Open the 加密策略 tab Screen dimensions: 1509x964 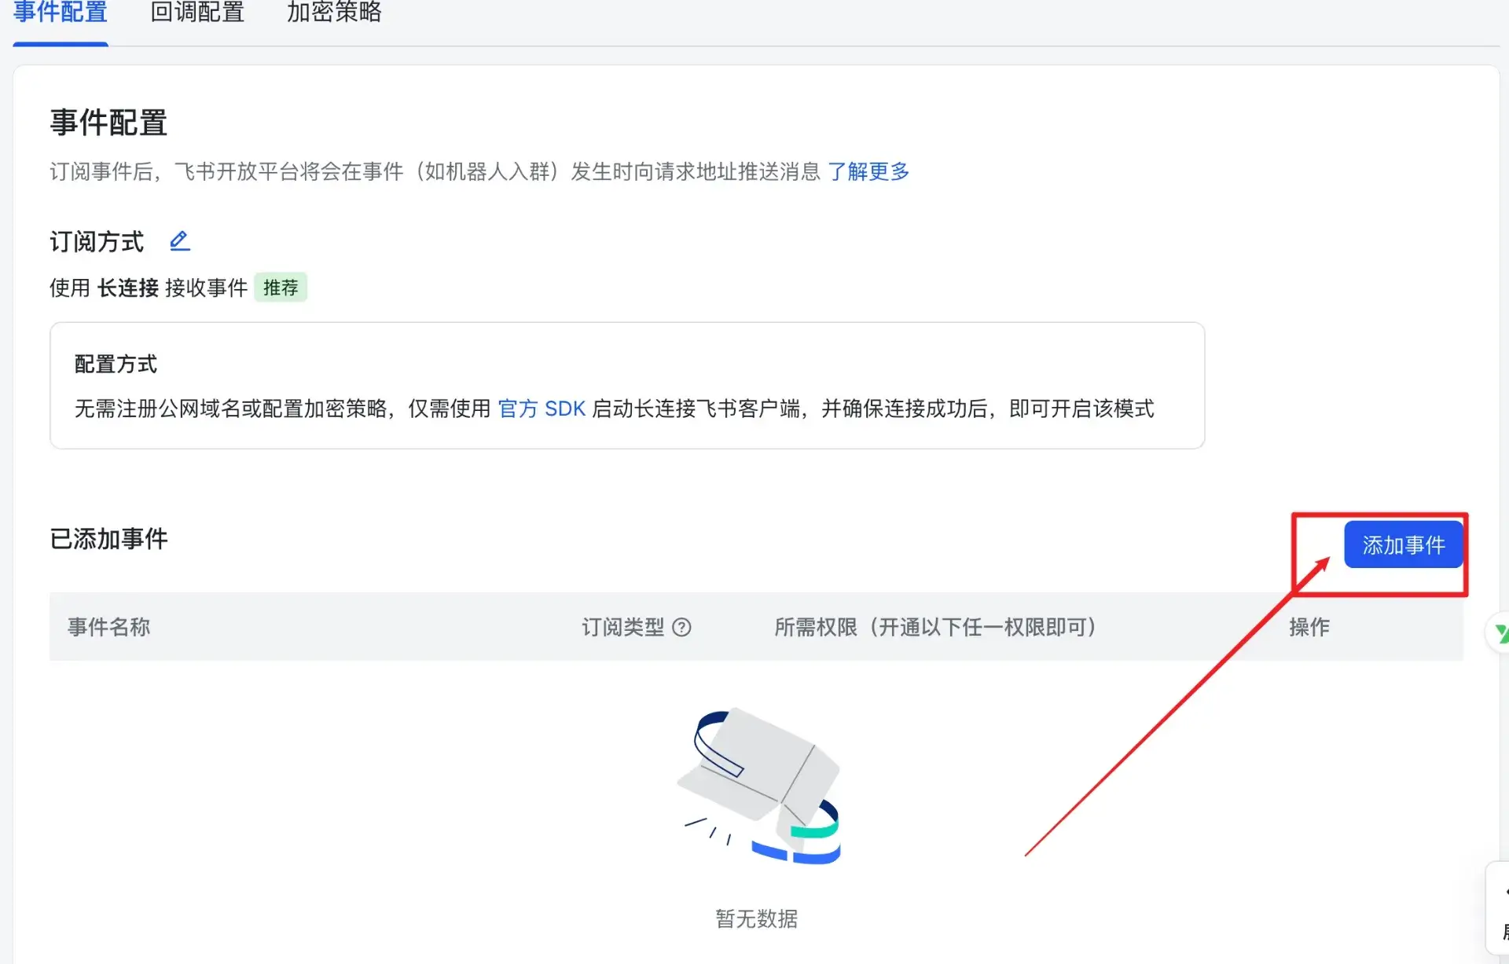point(334,13)
